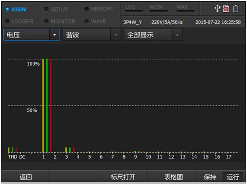The height and width of the screenshot is (185, 247).
Task: Select the VIEW mode radio indicator
Action: pos(7,9)
